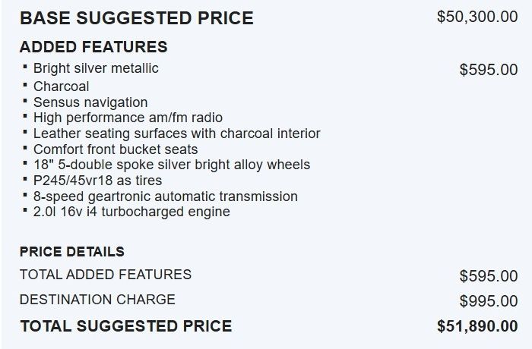Image resolution: width=532 pixels, height=349 pixels.
Task: Click the Total Suggested Price label
Action: click(126, 326)
